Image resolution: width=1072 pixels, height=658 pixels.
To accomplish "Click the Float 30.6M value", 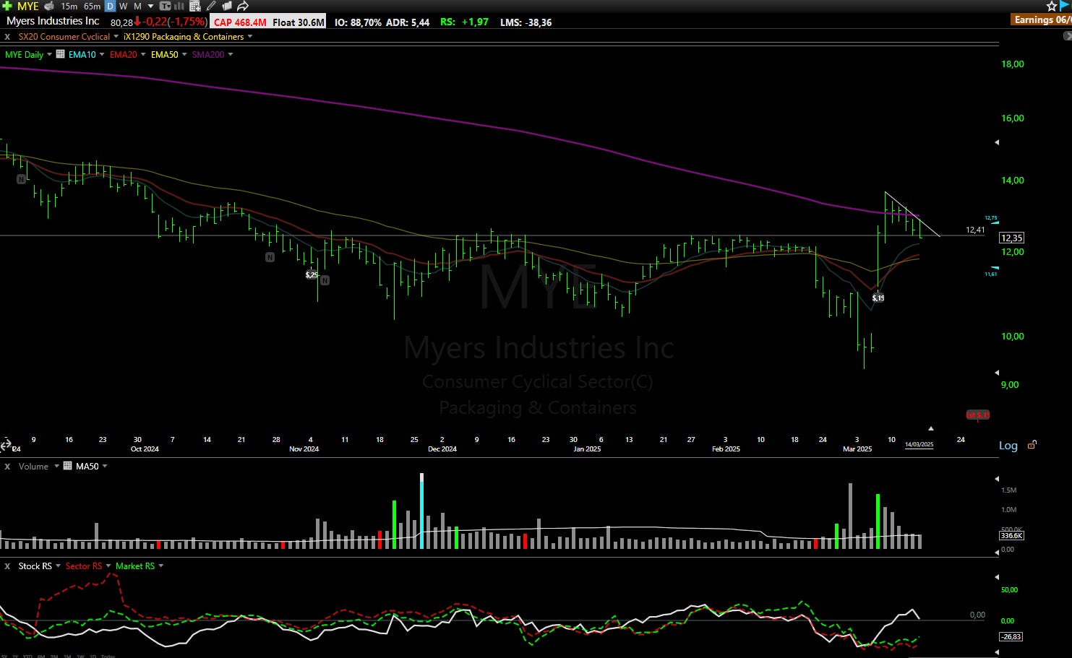I will [298, 22].
